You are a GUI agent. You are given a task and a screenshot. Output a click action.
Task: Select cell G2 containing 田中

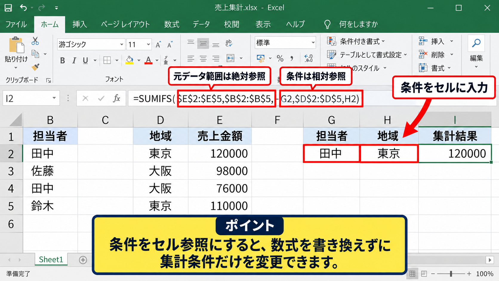point(331,153)
